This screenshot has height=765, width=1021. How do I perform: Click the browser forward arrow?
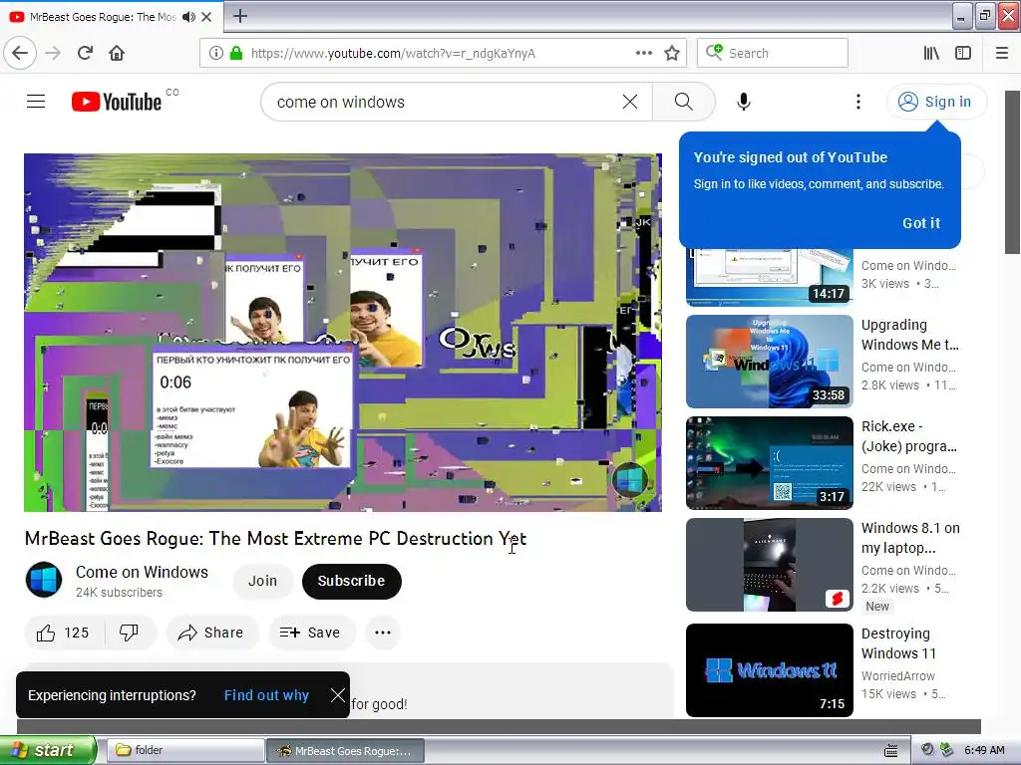pos(53,53)
